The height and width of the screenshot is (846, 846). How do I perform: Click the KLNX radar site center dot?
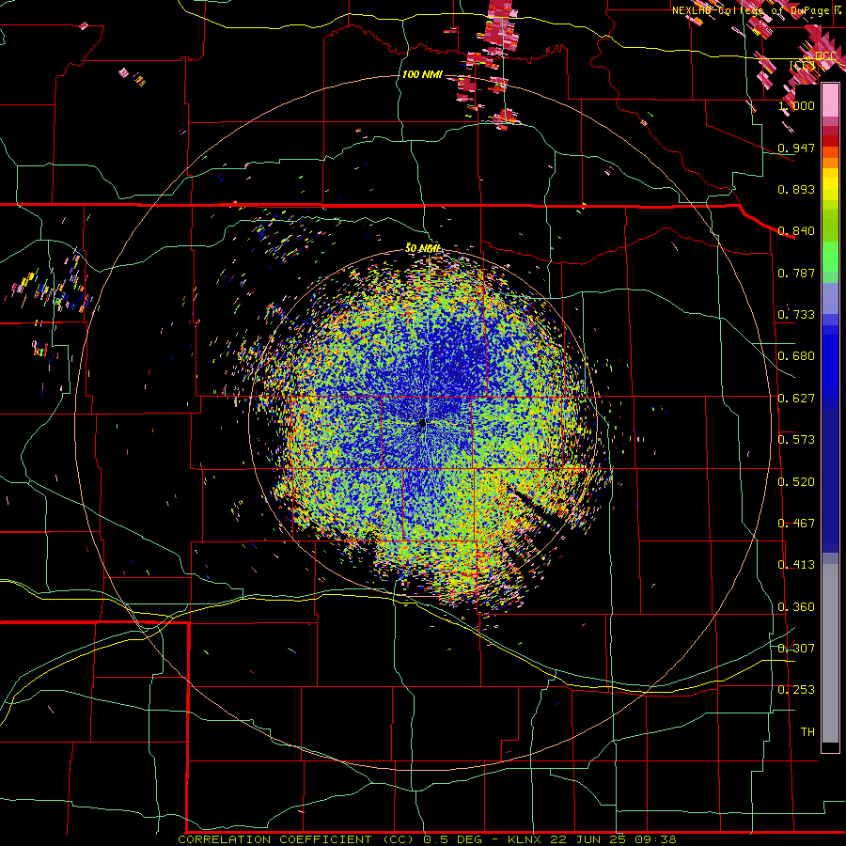coord(422,423)
